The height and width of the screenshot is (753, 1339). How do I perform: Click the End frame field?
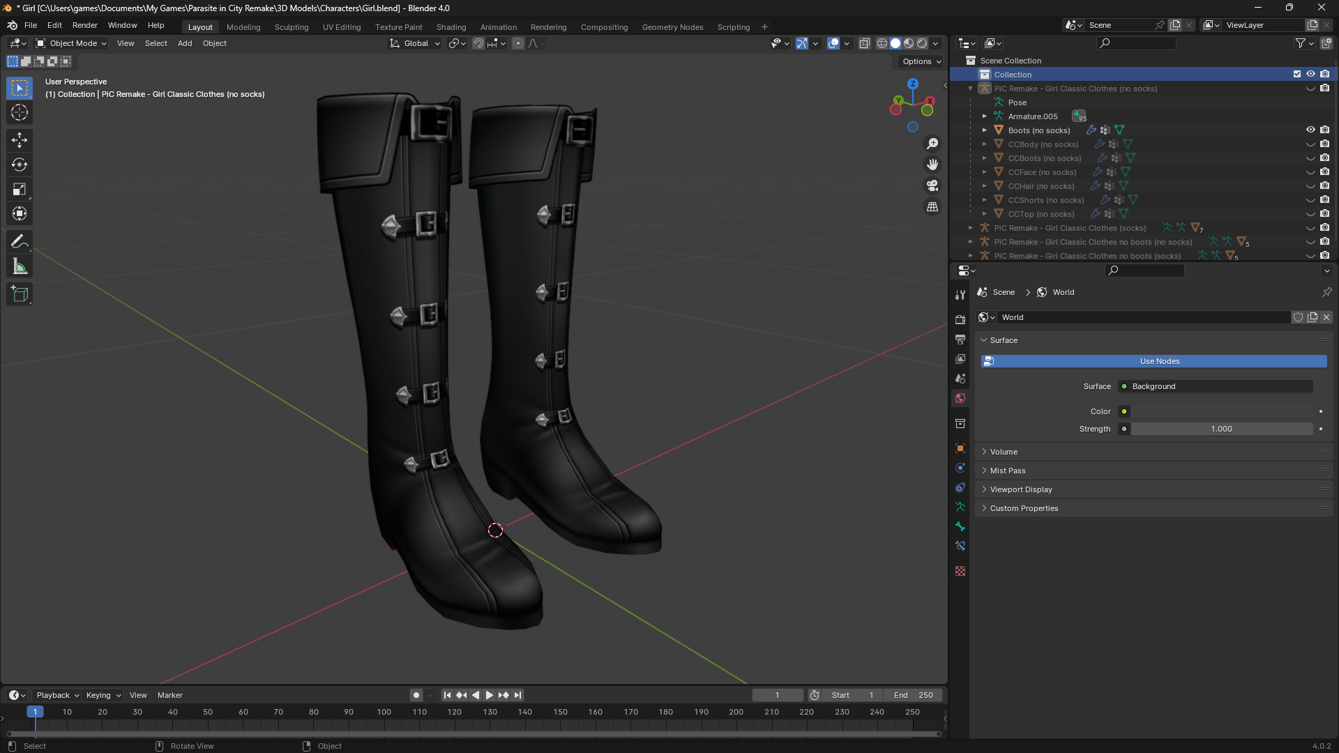pos(914,695)
